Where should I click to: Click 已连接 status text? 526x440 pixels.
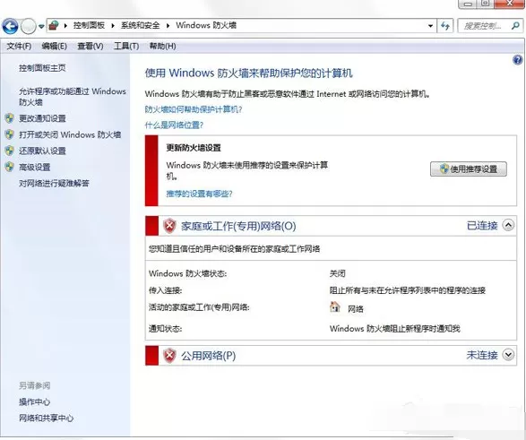[x=482, y=226]
